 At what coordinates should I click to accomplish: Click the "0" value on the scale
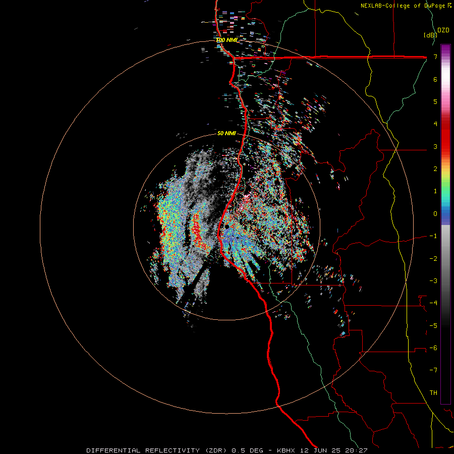pos(435,214)
